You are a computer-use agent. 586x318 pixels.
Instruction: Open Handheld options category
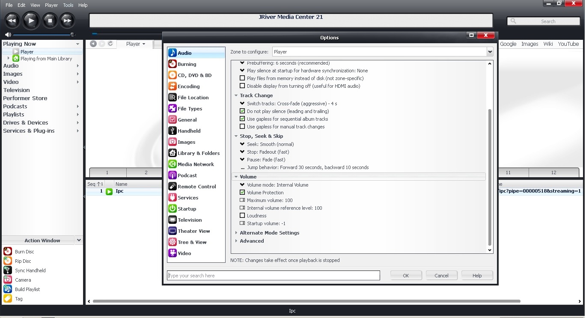click(x=196, y=131)
